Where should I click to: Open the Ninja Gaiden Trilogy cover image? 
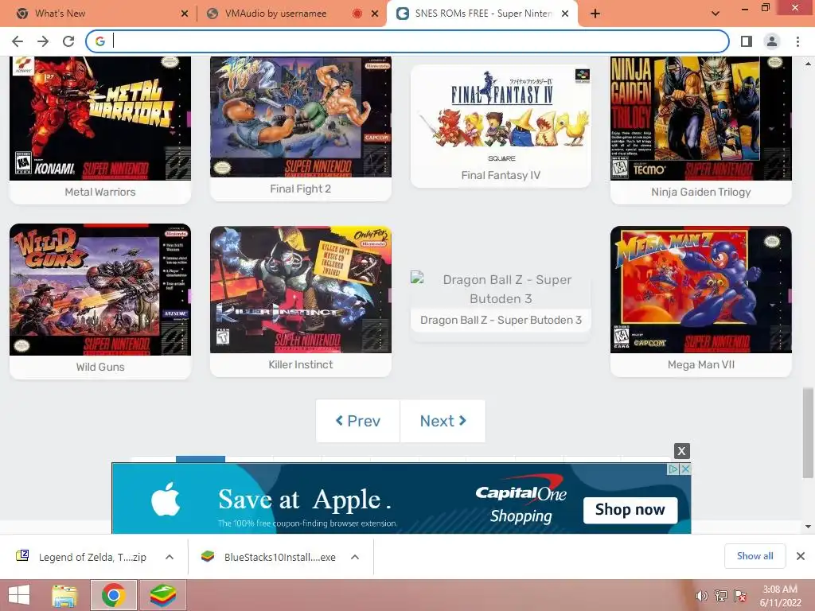tap(700, 119)
